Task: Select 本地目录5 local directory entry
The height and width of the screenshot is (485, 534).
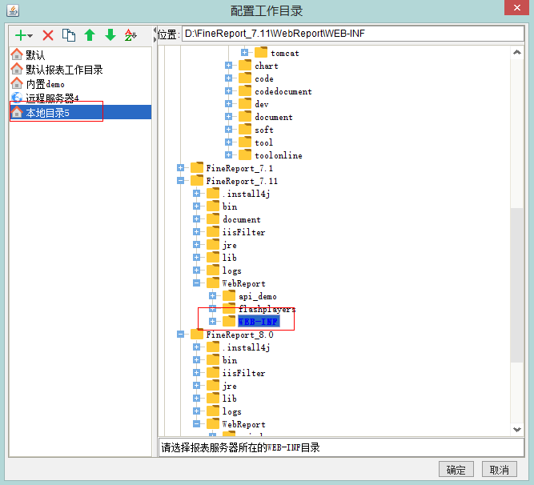Action: 80,112
